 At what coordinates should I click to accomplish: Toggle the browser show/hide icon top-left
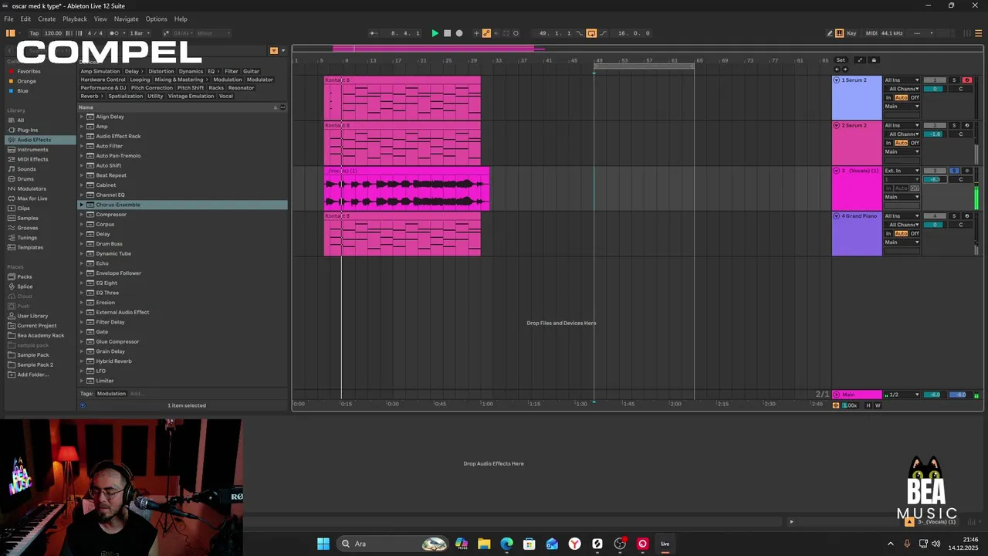(10, 33)
